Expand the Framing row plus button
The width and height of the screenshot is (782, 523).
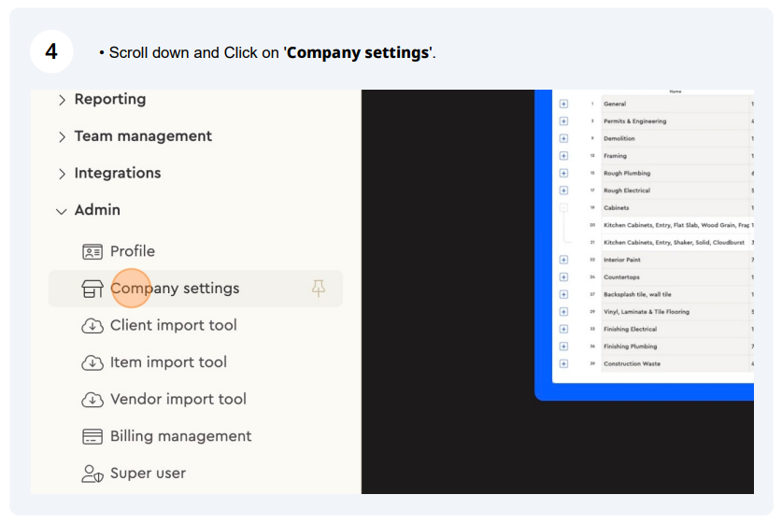563,156
